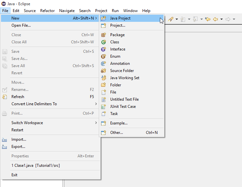Screen dimensions: 242x187
Task: Open the Back history dropdown arrow
Action: point(221,19)
